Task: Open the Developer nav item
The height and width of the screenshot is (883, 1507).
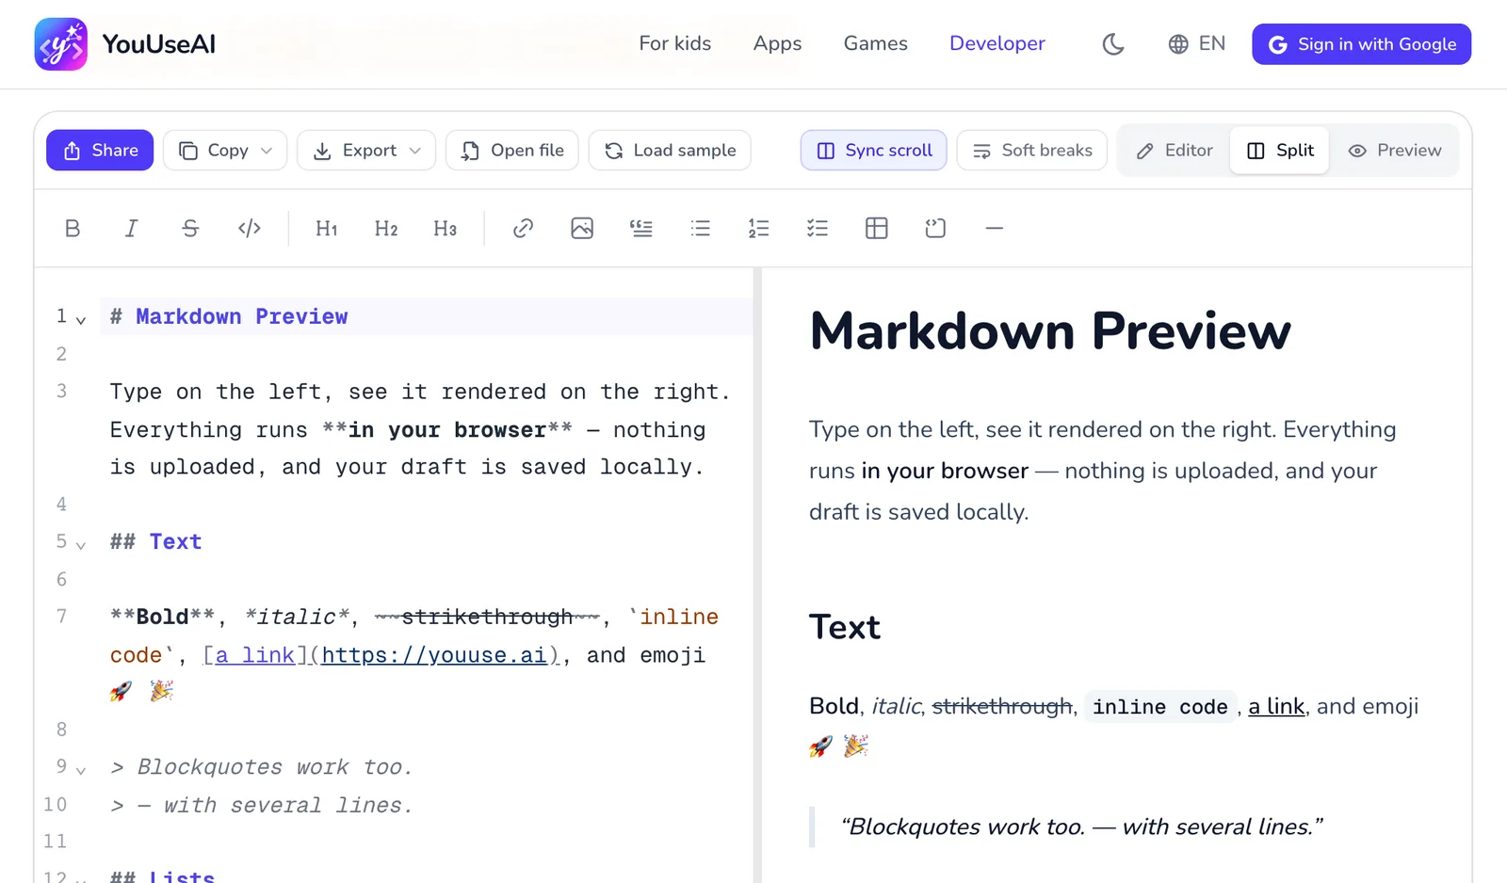Action: 997,44
